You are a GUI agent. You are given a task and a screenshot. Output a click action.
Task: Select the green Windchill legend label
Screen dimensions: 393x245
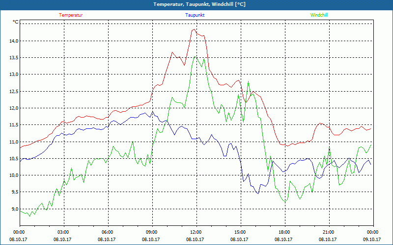[319, 15]
